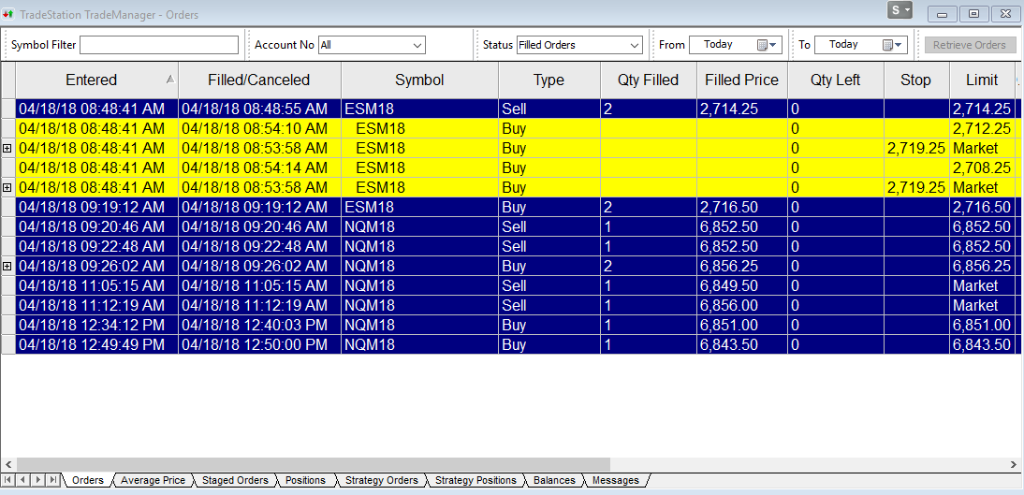The image size is (1024, 495).
Task: Jump to last tab using the tab navigation arrow
Action: 52,480
